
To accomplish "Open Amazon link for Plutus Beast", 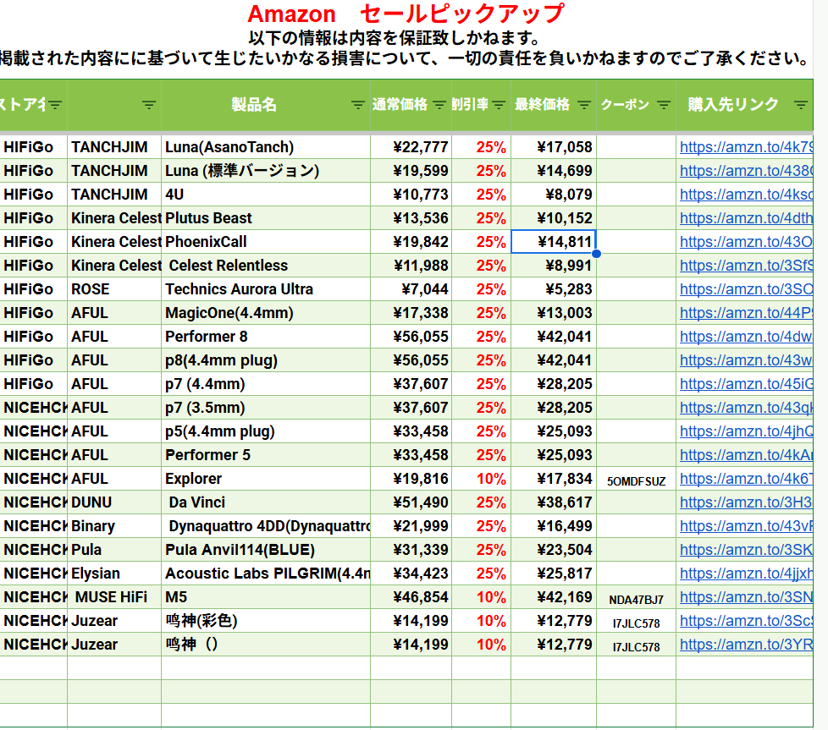I will [746, 218].
